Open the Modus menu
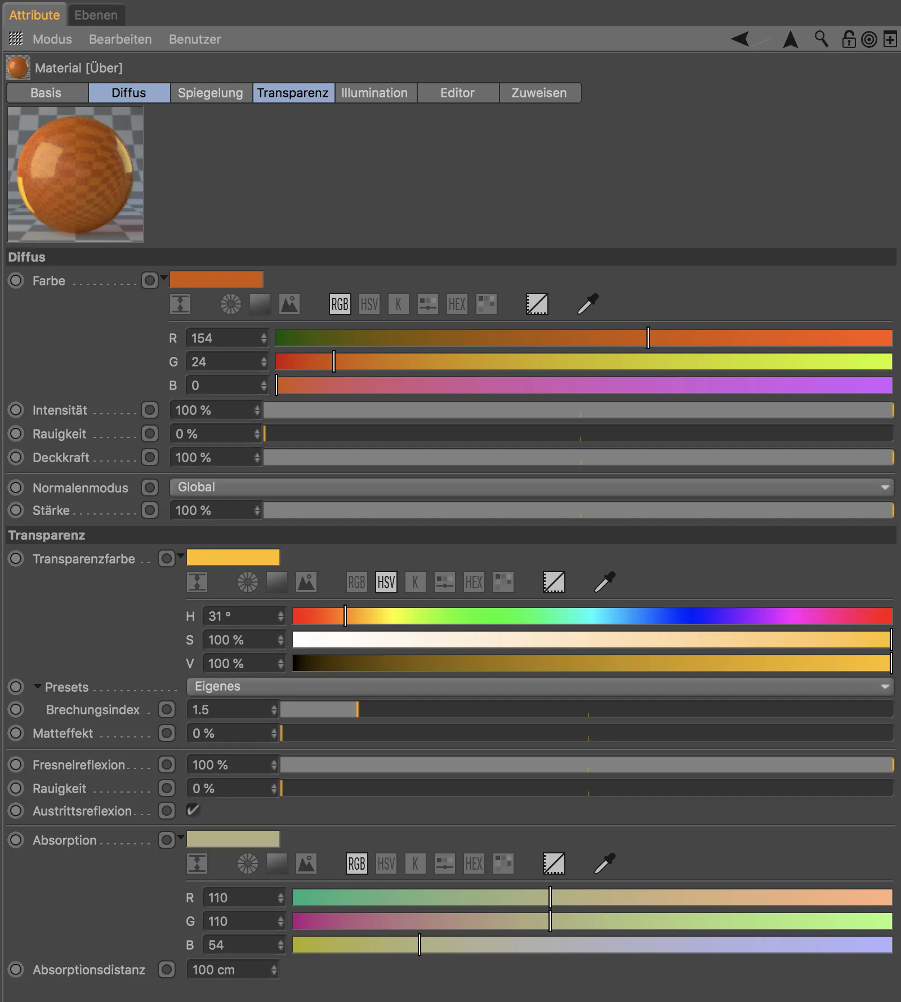The width and height of the screenshot is (901, 1002). point(52,39)
